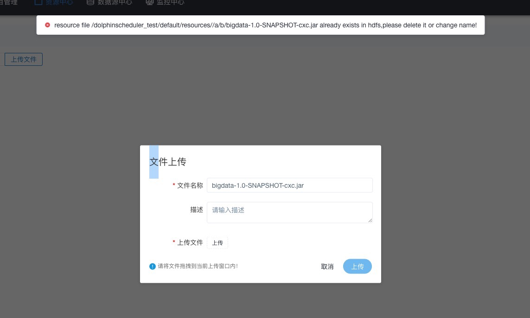Click the 资源中心 folder icon
530x318 pixels.
[x=38, y=2]
